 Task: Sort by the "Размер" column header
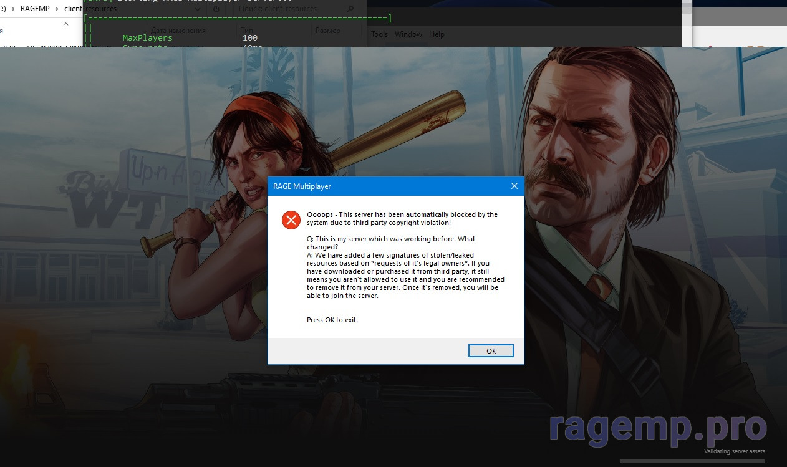pyautogui.click(x=327, y=31)
